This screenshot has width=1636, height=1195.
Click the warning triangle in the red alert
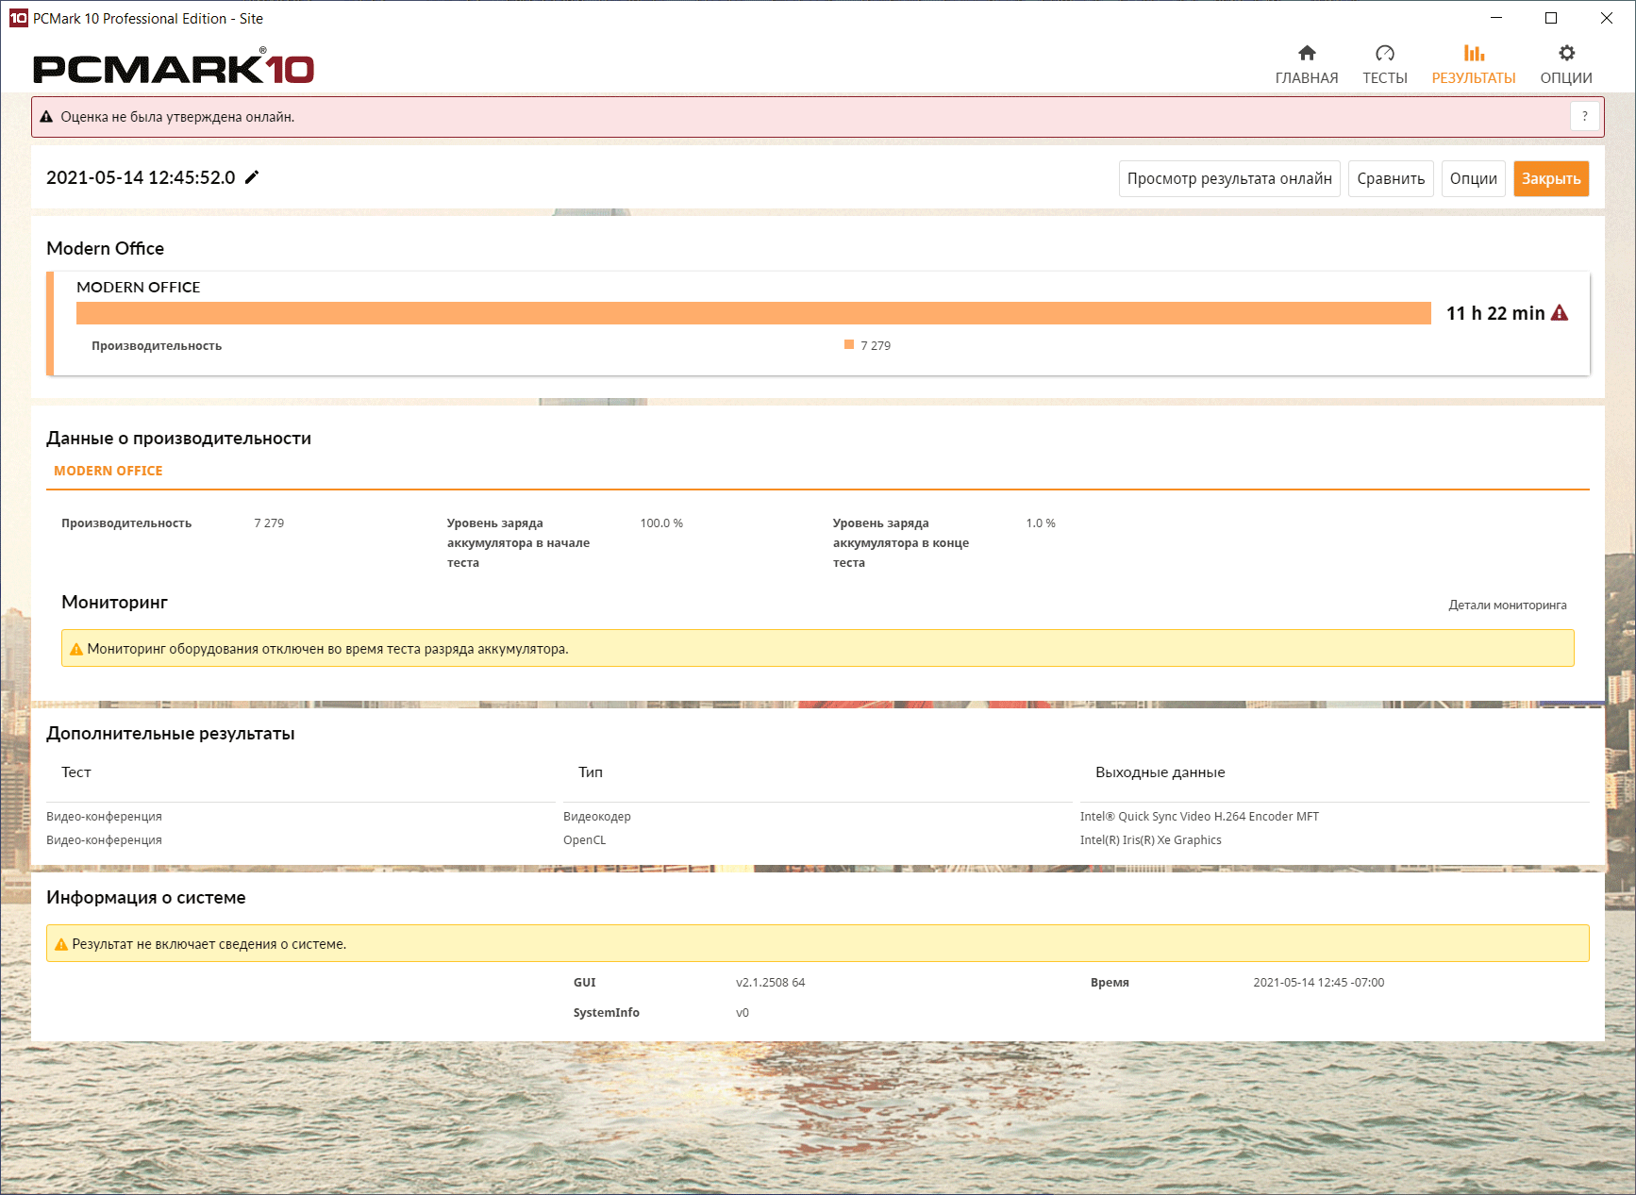coord(46,117)
